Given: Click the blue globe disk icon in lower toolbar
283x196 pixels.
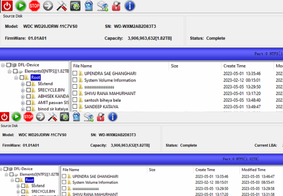Looking at the screenshot, I should (x=76, y=117).
